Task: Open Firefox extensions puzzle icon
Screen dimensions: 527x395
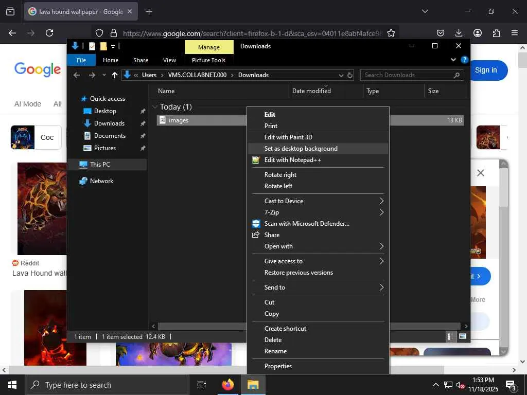Action: (496, 33)
